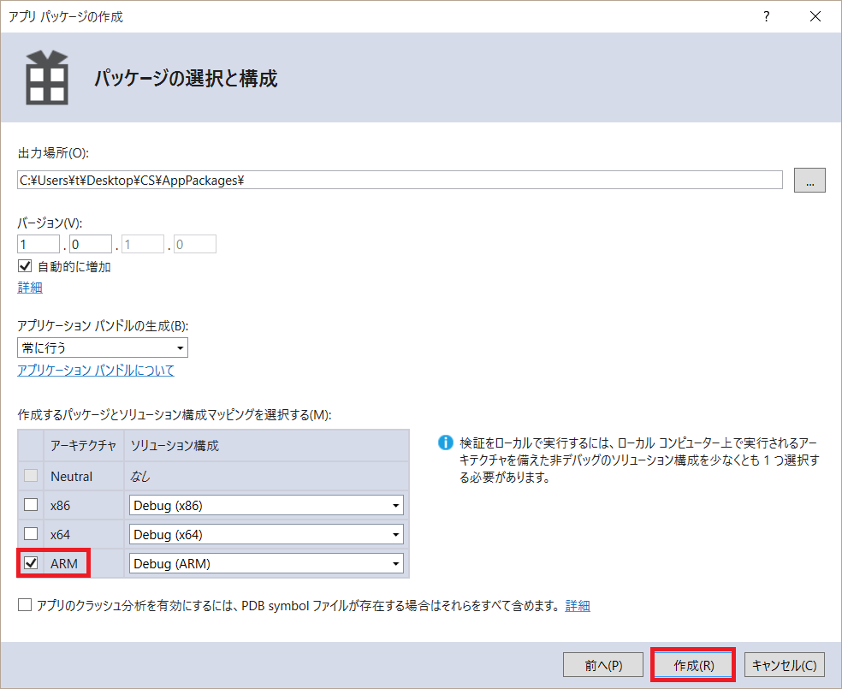Click the アーキテクチャ column header
The width and height of the screenshot is (842, 689).
point(84,445)
